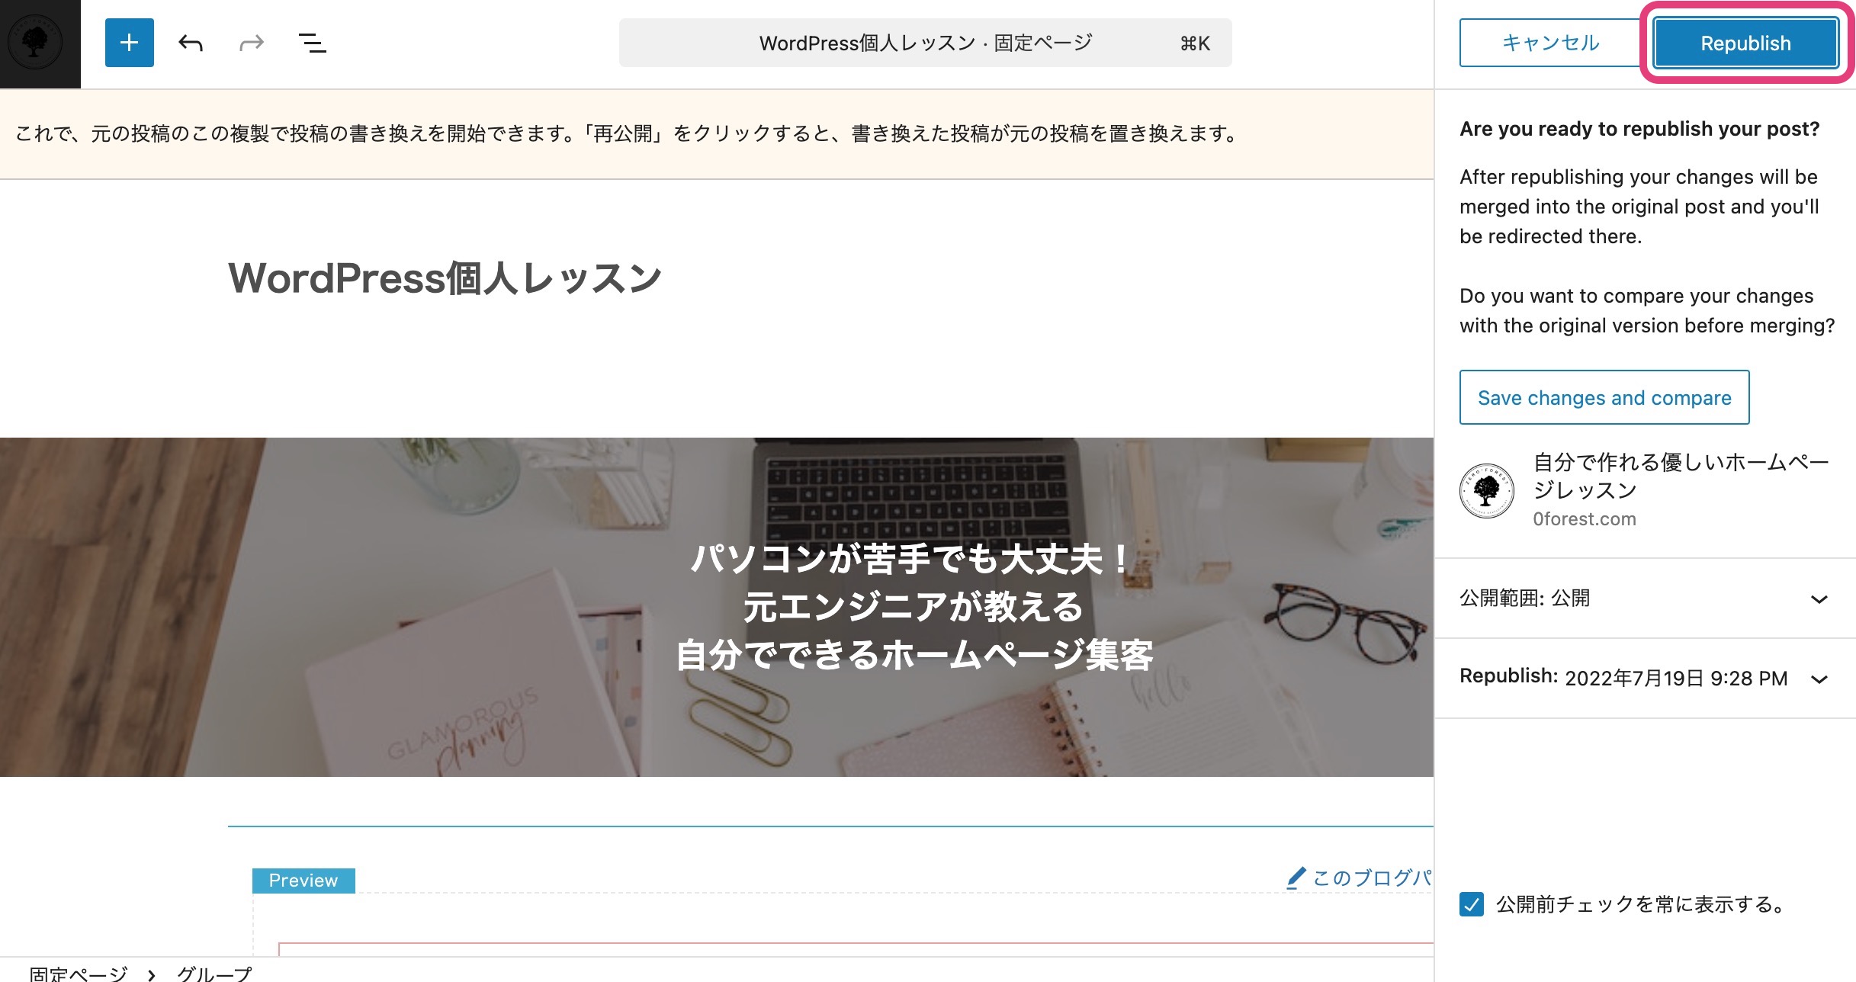Open the command palette for WordPress個人レッスン
Viewport: 1856px width, 982px height.
pos(925,43)
